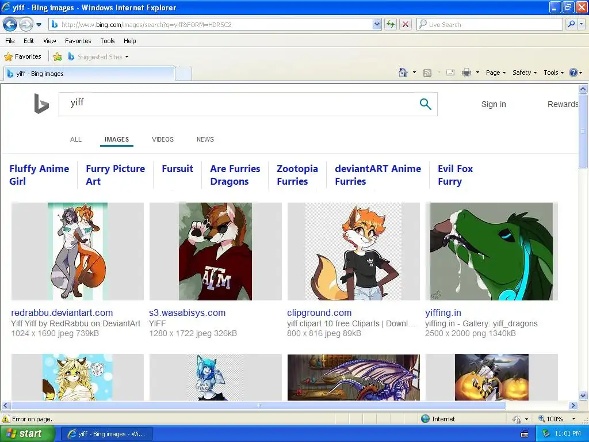589x442 pixels.
Task: Click the Home icon in command bar
Action: pyautogui.click(x=403, y=73)
